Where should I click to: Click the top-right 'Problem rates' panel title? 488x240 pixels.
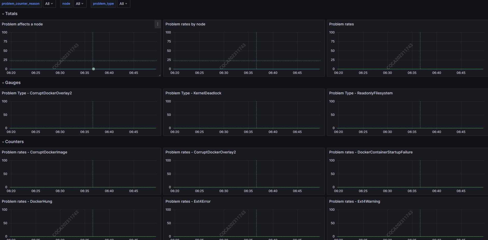pos(341,24)
